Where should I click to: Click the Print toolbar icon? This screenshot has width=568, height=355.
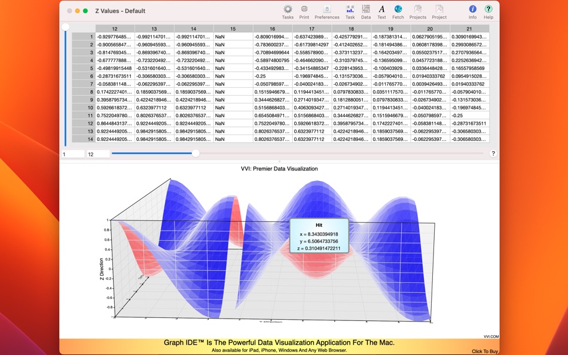tap(304, 10)
